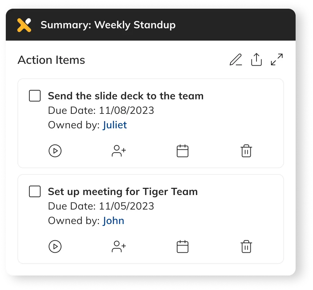This screenshot has width=313, height=290.
Task: Play the recording for the Tiger Team item
Action: tap(55, 246)
